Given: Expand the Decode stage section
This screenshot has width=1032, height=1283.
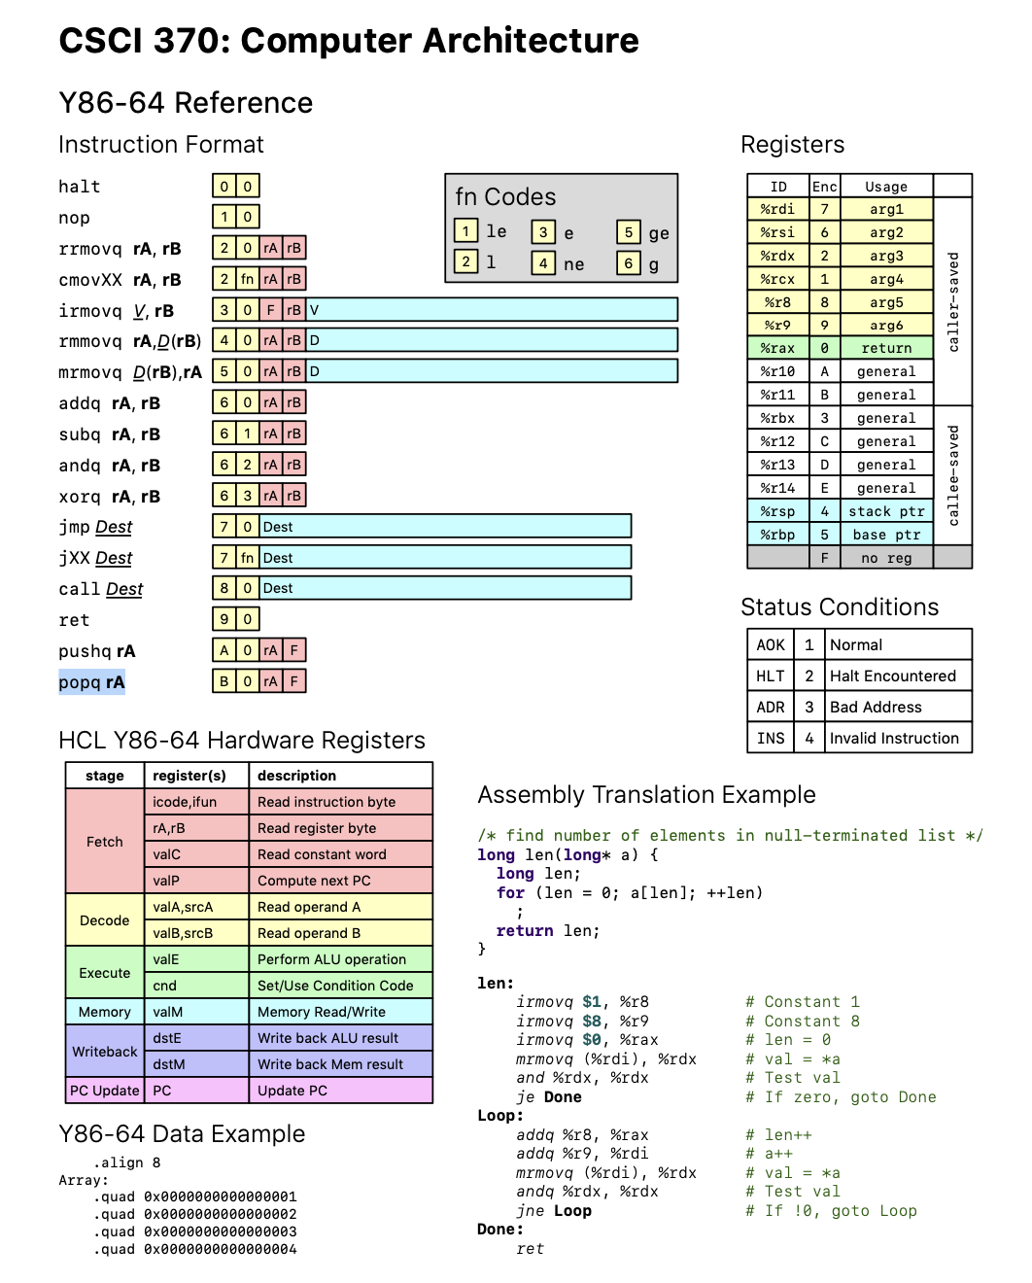Looking at the screenshot, I should [x=102, y=919].
